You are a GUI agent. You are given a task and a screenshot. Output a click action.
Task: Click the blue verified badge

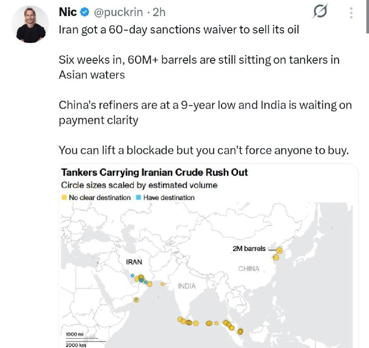click(x=84, y=12)
